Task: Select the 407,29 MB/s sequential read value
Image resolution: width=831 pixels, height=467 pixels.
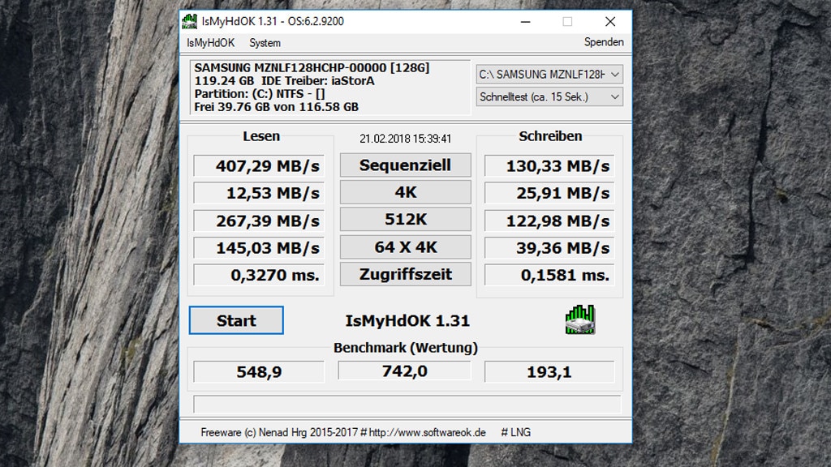Action: tap(259, 165)
